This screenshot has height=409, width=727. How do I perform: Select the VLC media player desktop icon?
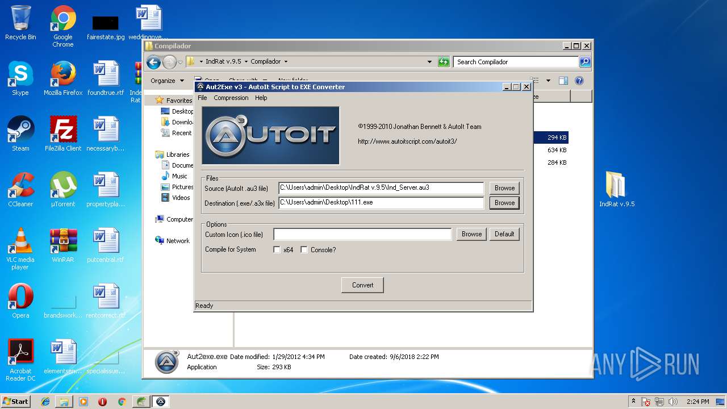point(20,249)
